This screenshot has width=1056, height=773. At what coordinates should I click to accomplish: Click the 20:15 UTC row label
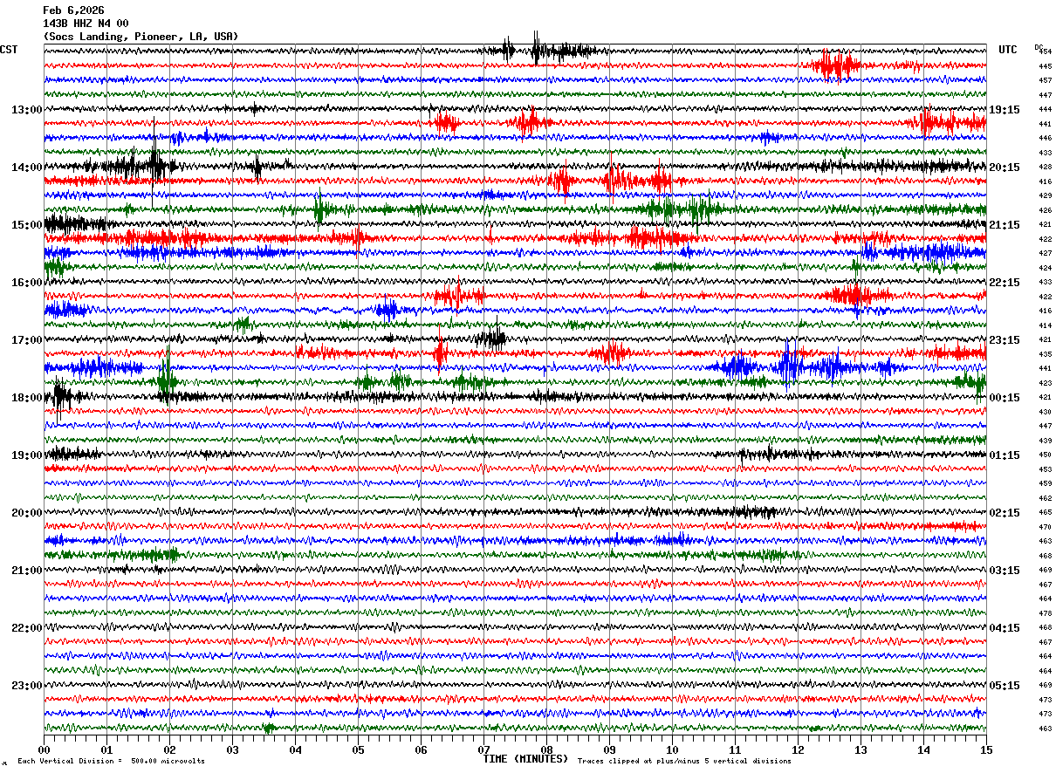(1005, 168)
